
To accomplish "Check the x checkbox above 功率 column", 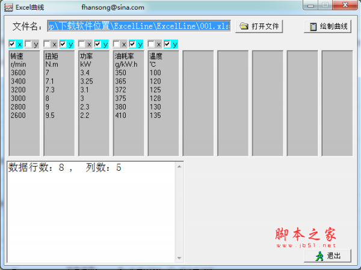I will pyautogui.click(x=81, y=44).
